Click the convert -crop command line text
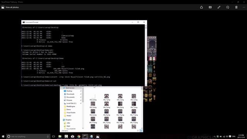 pos(66,77)
